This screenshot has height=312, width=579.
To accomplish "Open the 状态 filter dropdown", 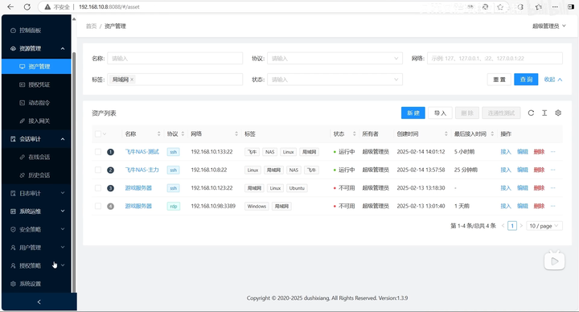I will tap(335, 80).
